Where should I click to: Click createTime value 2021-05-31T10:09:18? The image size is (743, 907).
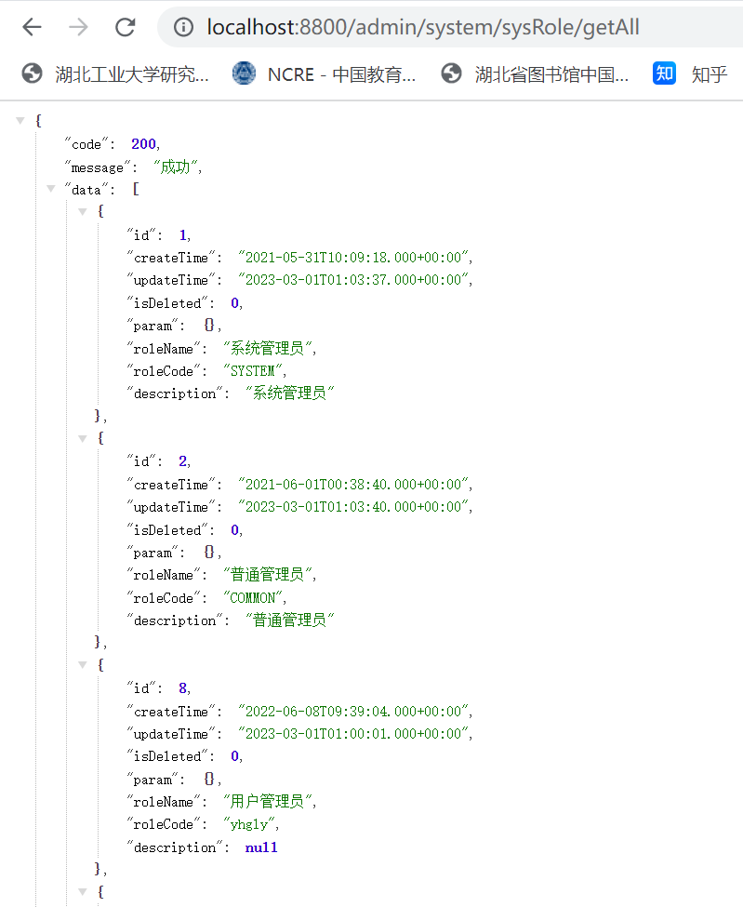click(353, 258)
